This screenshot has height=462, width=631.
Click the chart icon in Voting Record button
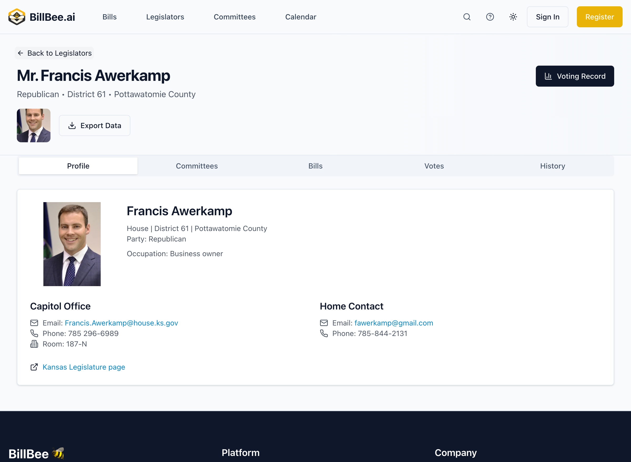click(x=549, y=76)
